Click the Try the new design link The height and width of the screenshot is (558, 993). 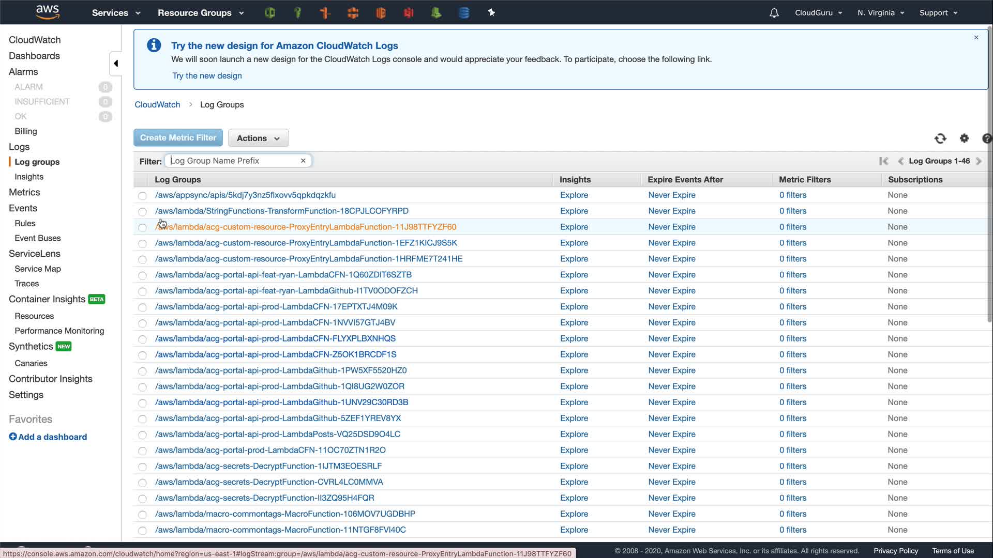click(207, 76)
